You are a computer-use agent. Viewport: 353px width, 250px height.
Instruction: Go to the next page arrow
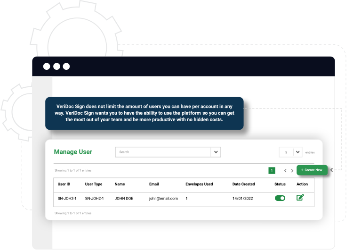click(x=292, y=170)
